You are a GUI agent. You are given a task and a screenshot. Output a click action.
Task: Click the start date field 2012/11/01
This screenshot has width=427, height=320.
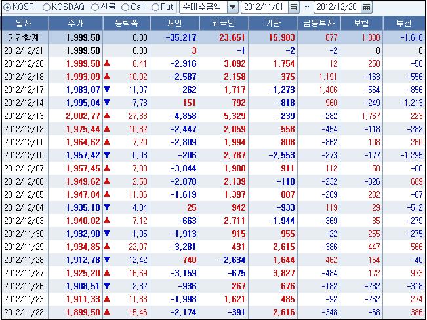(x=264, y=7)
